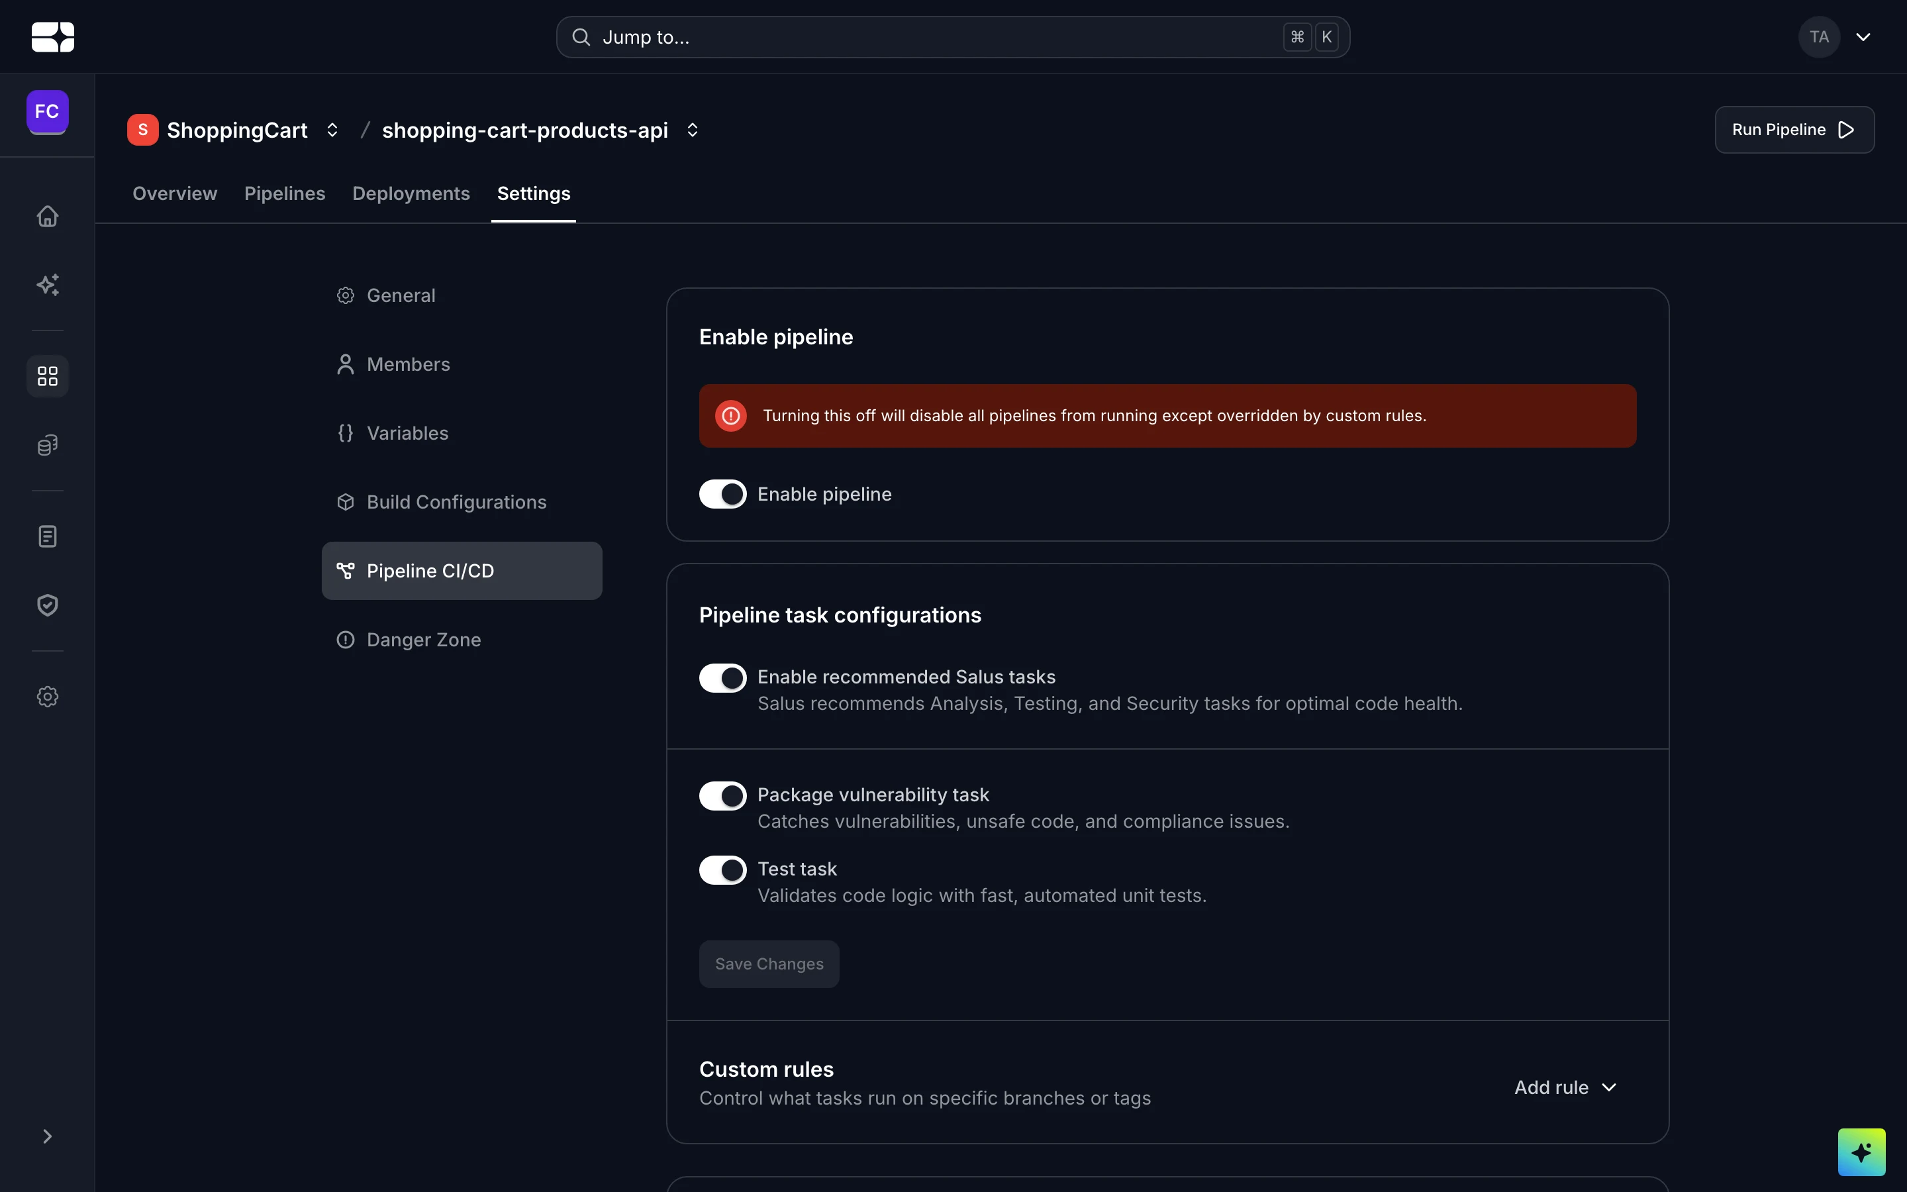The height and width of the screenshot is (1192, 1907).
Task: Click the Variables braces icon
Action: click(345, 433)
